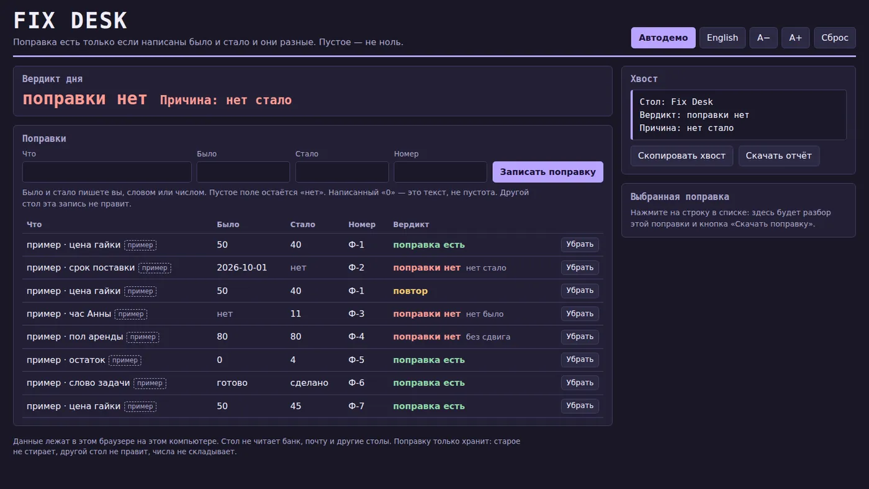Click the без сдвига reason text
Viewport: 869px width, 489px height.
(488, 337)
